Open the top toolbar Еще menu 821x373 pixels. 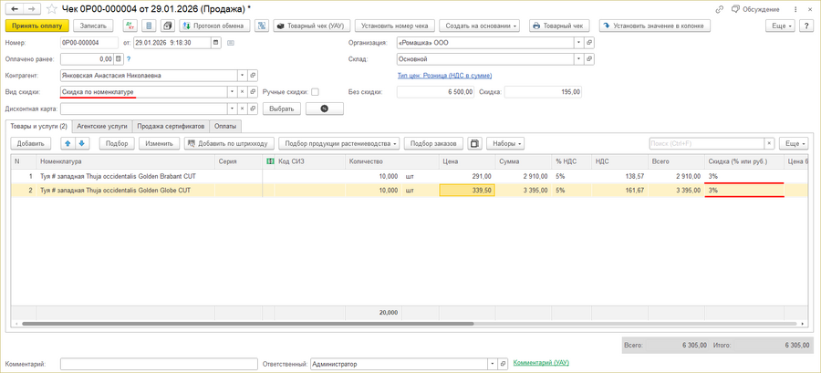[781, 26]
